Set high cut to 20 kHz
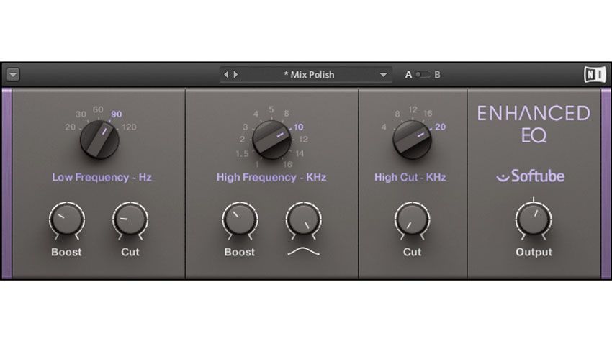The height and width of the screenshot is (344, 612). click(x=440, y=127)
